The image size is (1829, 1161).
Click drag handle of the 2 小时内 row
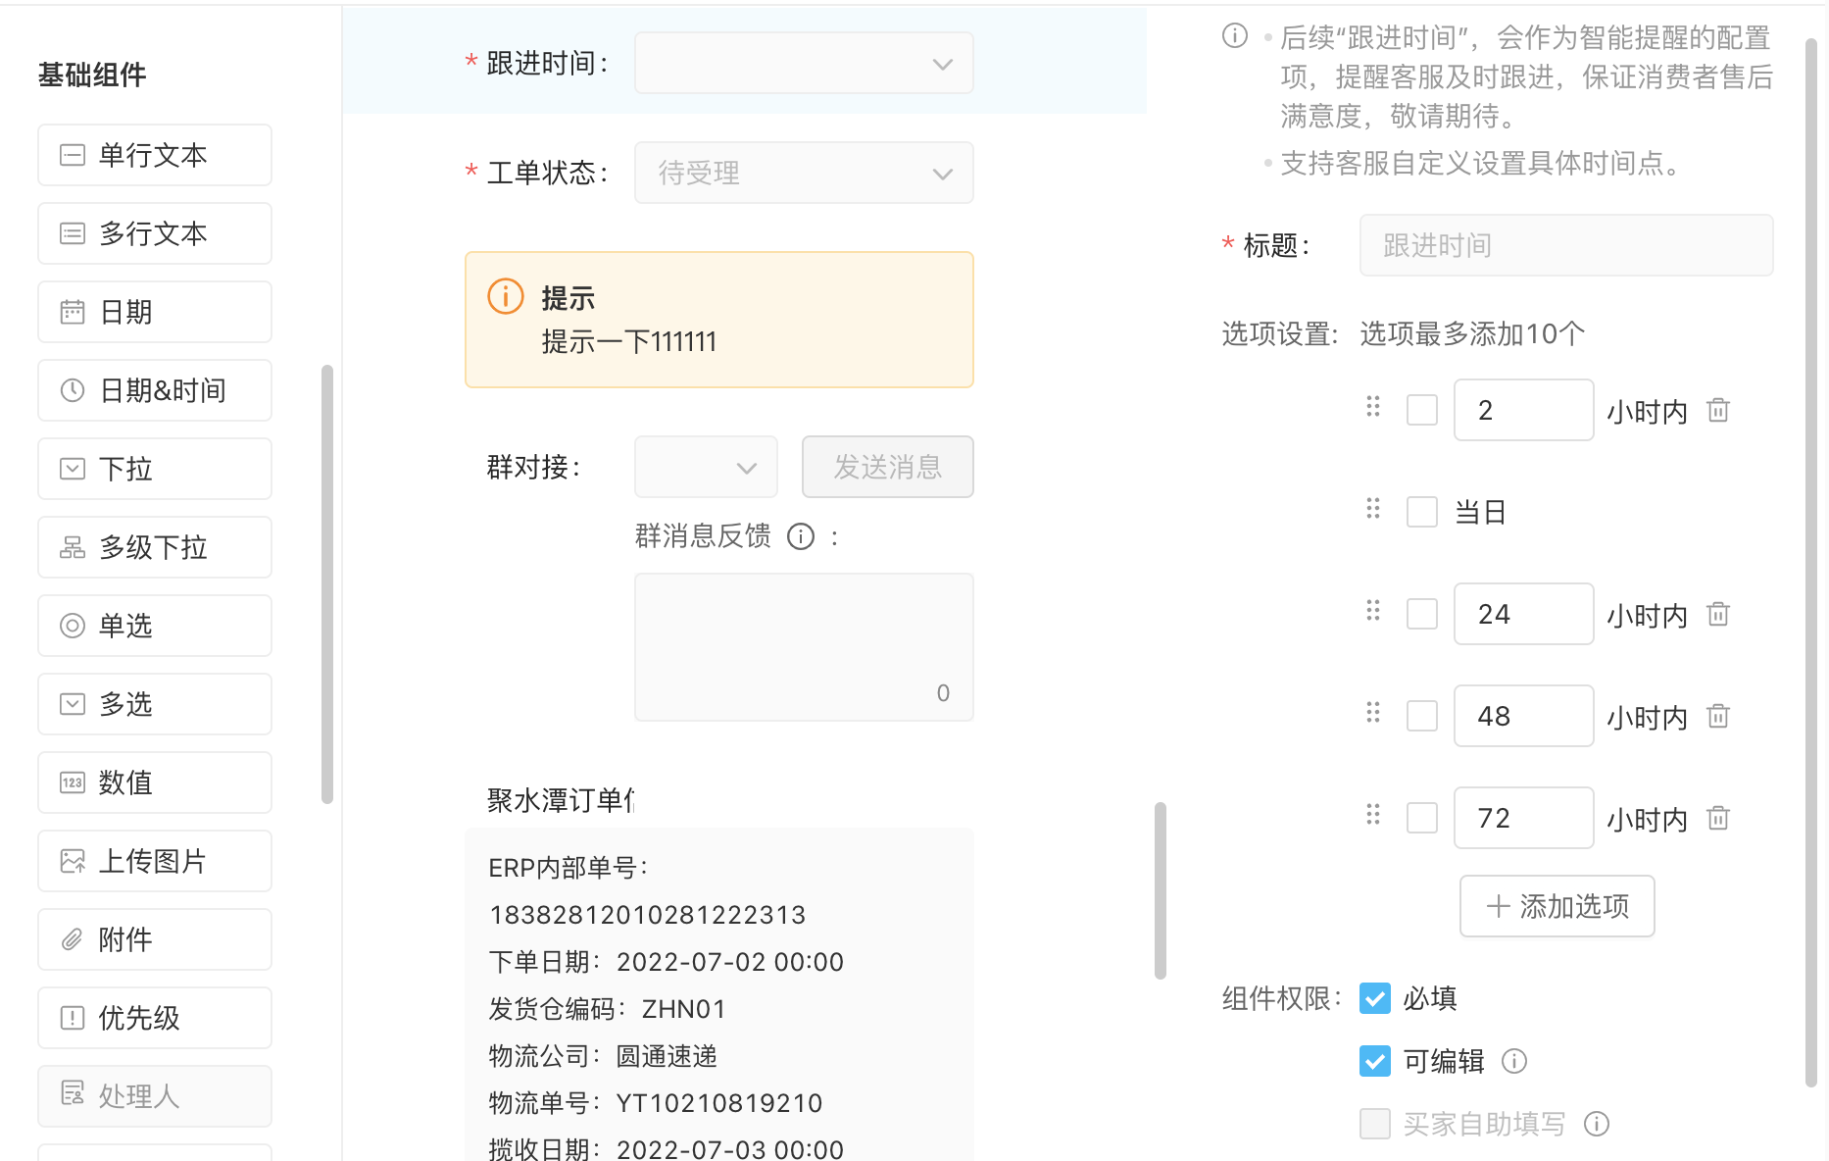1373,407
